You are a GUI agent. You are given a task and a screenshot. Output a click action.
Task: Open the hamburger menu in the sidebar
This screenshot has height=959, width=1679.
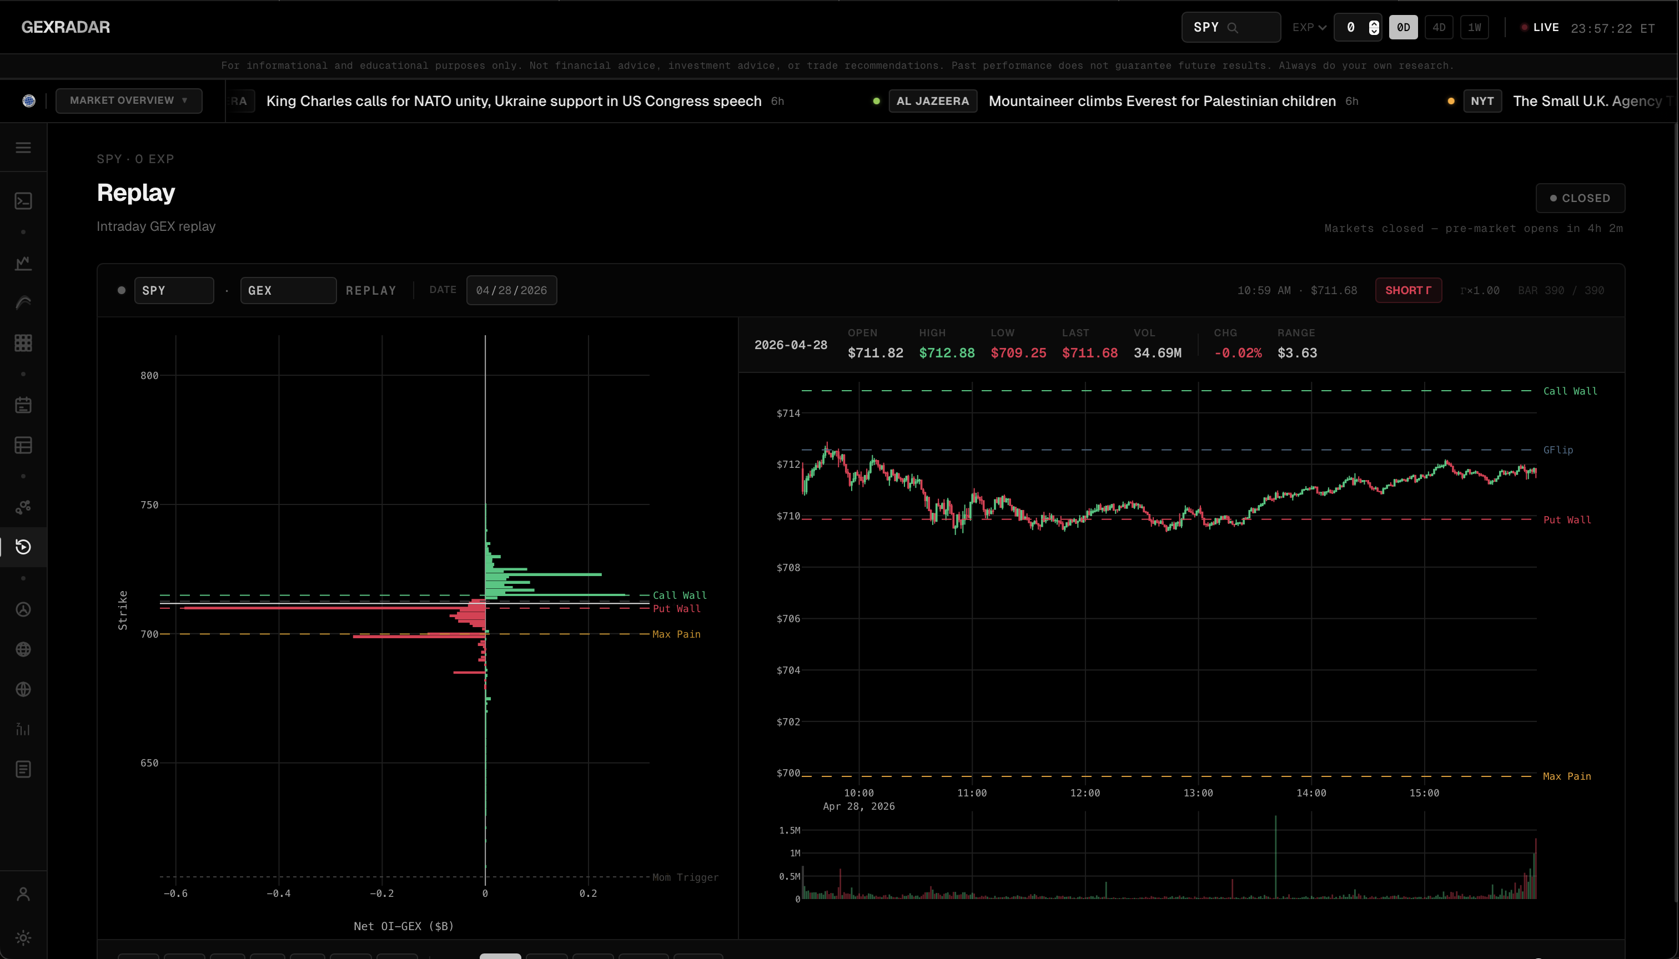(23, 148)
